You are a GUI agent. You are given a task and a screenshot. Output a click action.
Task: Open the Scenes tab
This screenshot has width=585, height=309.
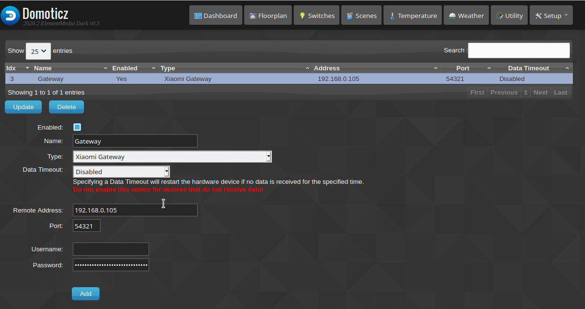(361, 16)
